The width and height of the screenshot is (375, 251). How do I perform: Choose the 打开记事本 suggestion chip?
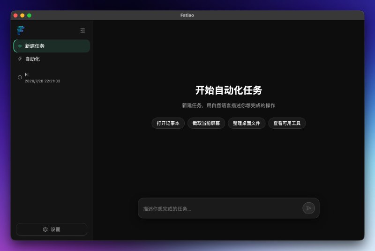pyautogui.click(x=168, y=123)
